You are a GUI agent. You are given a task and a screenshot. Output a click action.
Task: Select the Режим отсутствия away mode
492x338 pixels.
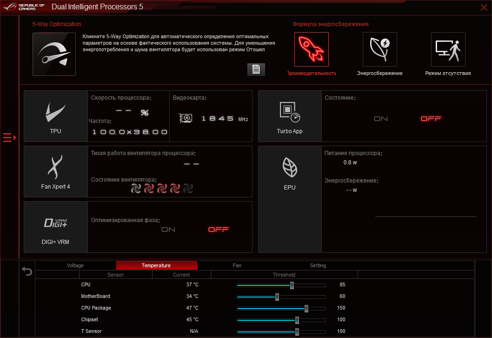click(x=448, y=49)
